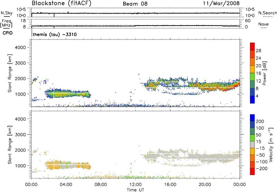Viewport: 277px width, 192px height.
Task: Click the 'N.Search' legend label
Action: pos(267,13)
